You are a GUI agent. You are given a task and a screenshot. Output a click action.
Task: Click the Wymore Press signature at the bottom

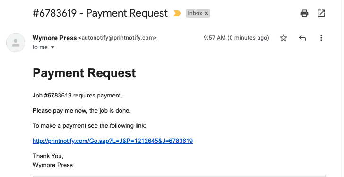[52, 165]
